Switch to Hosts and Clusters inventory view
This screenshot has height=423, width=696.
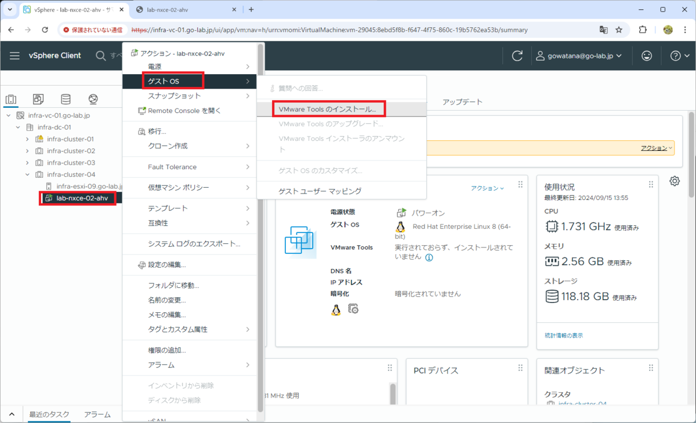pos(12,99)
